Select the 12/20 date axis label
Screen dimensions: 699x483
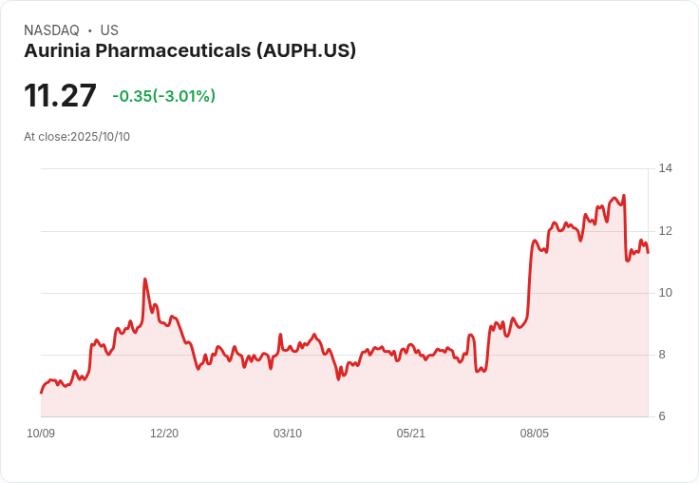click(x=164, y=434)
